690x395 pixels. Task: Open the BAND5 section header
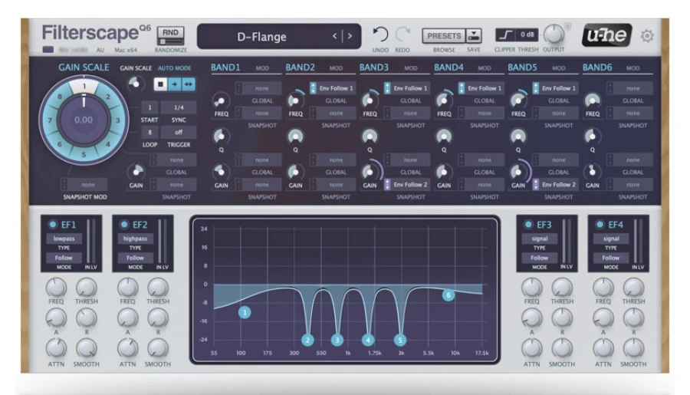pyautogui.click(x=522, y=67)
